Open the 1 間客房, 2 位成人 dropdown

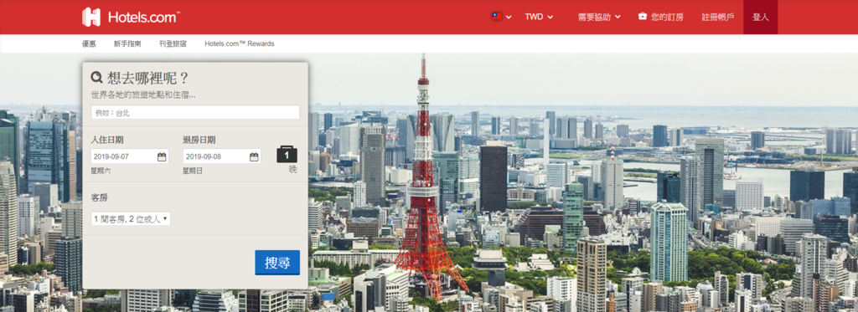coord(130,219)
